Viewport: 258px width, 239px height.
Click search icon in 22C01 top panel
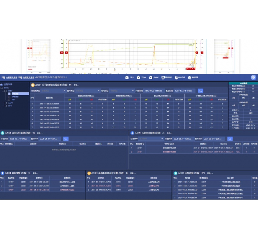(x=201, y=90)
